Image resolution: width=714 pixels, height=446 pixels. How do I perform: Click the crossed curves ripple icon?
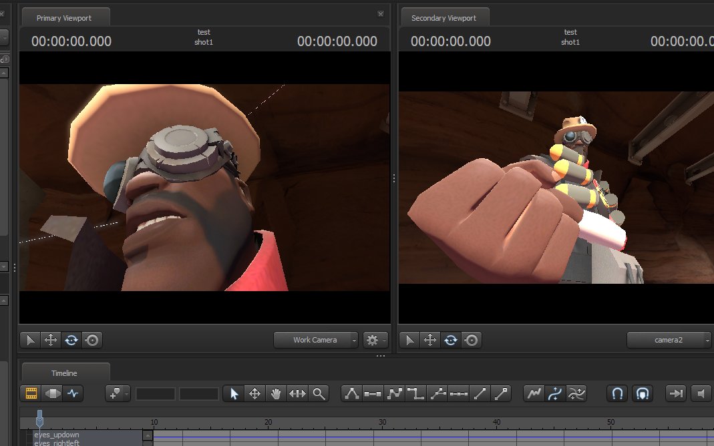click(x=576, y=394)
